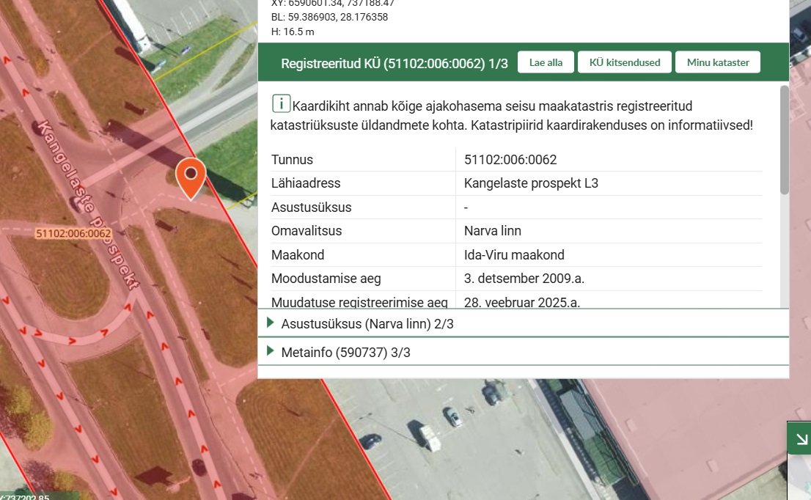The height and width of the screenshot is (500, 811).
Task: Click the orange location pin on the map
Action: pos(191,177)
